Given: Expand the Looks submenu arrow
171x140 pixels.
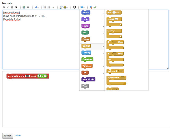Looking at the screenshot, I should (103, 20).
